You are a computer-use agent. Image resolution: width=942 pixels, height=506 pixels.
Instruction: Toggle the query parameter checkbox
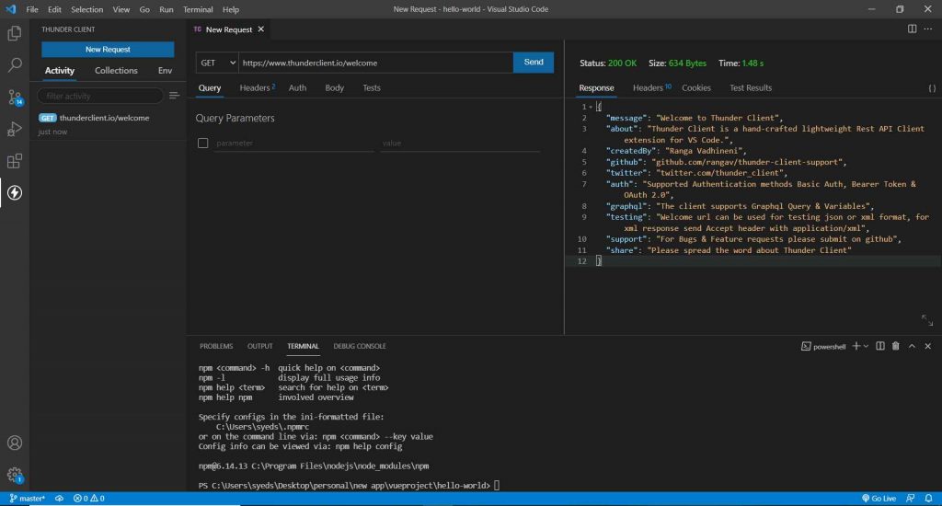[x=203, y=143]
